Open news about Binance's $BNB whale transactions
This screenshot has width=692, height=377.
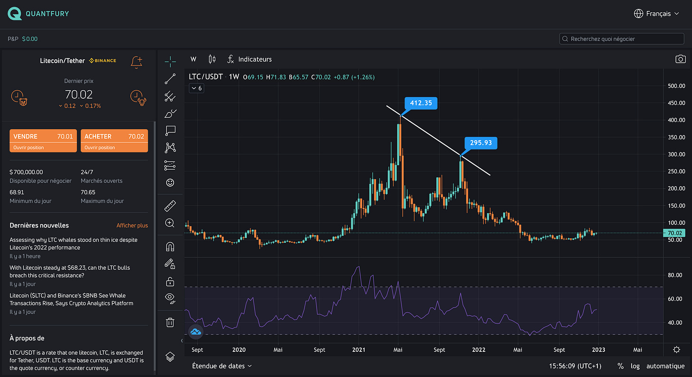pos(71,299)
